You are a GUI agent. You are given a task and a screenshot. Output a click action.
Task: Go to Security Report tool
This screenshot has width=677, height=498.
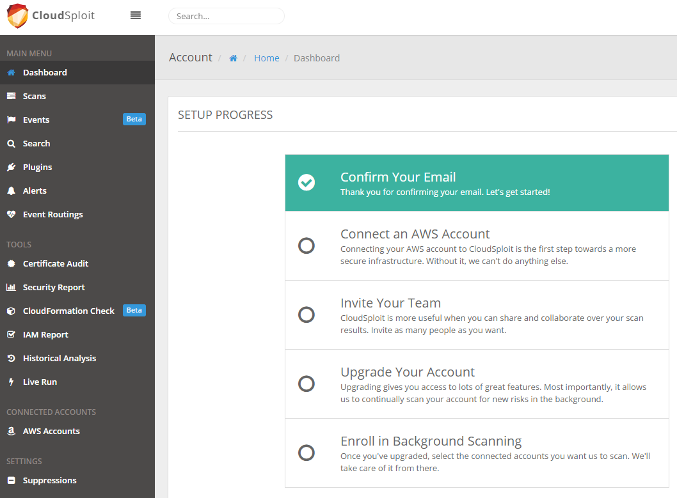(77, 287)
